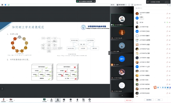Turn on the camera video button
Image resolution: width=171 pixels, height=103 pixels.
coord(11,100)
